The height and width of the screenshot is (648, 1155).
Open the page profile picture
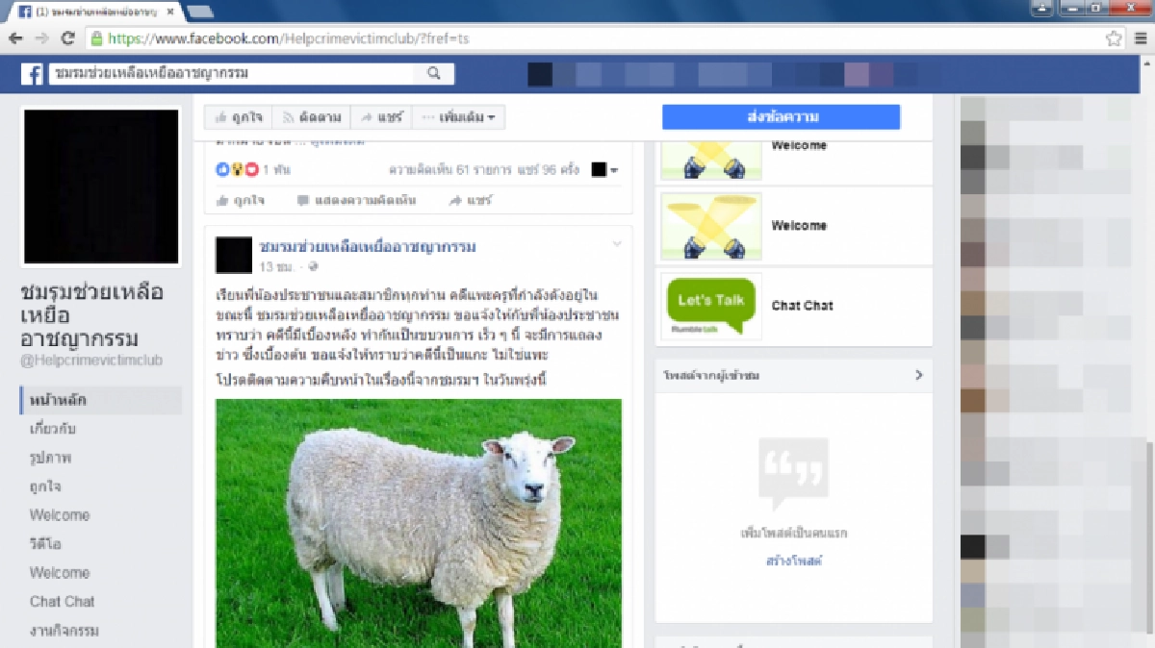pos(101,186)
